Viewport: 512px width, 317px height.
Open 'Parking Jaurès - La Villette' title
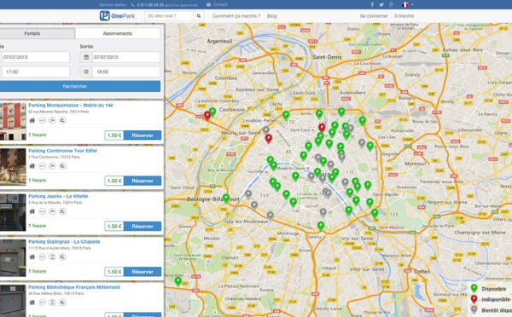pyautogui.click(x=58, y=196)
